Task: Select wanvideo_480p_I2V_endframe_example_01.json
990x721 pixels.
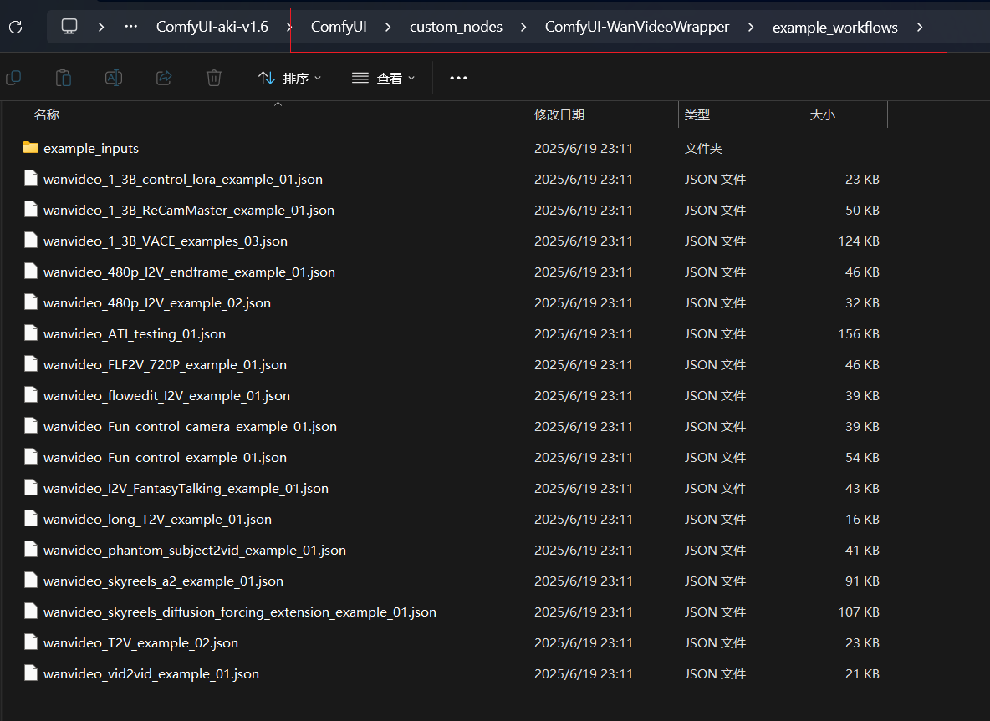Action: 190,272
